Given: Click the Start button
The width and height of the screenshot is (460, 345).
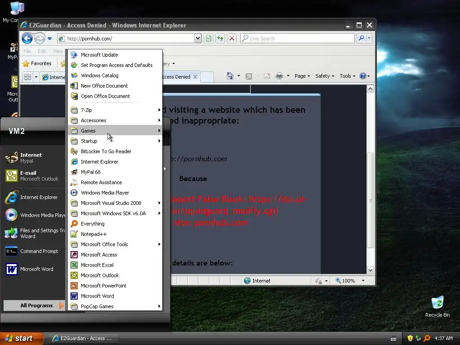Looking at the screenshot, I should [22, 338].
